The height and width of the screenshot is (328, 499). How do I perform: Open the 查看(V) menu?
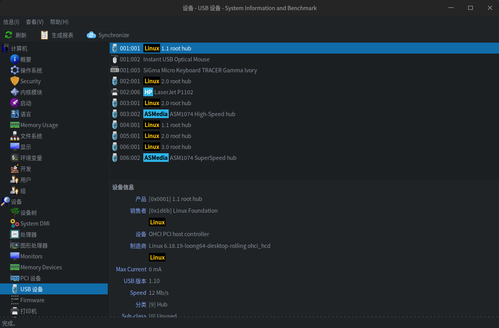click(35, 22)
